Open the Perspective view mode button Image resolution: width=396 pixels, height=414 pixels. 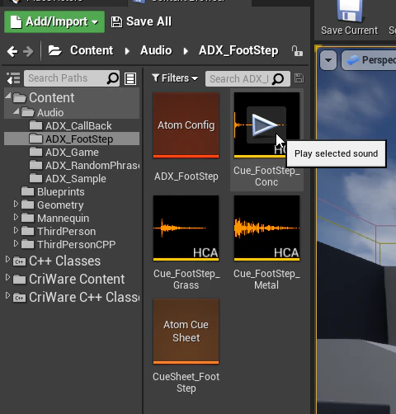[370, 60]
